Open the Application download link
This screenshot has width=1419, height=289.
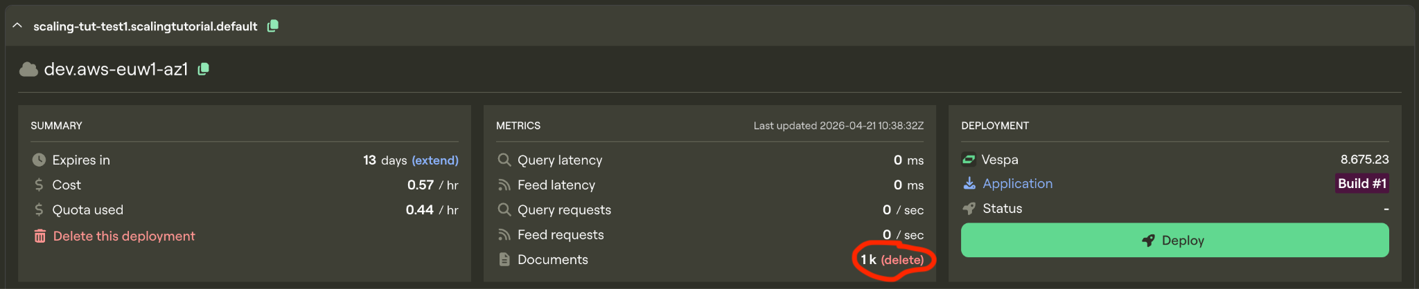[x=1017, y=184]
